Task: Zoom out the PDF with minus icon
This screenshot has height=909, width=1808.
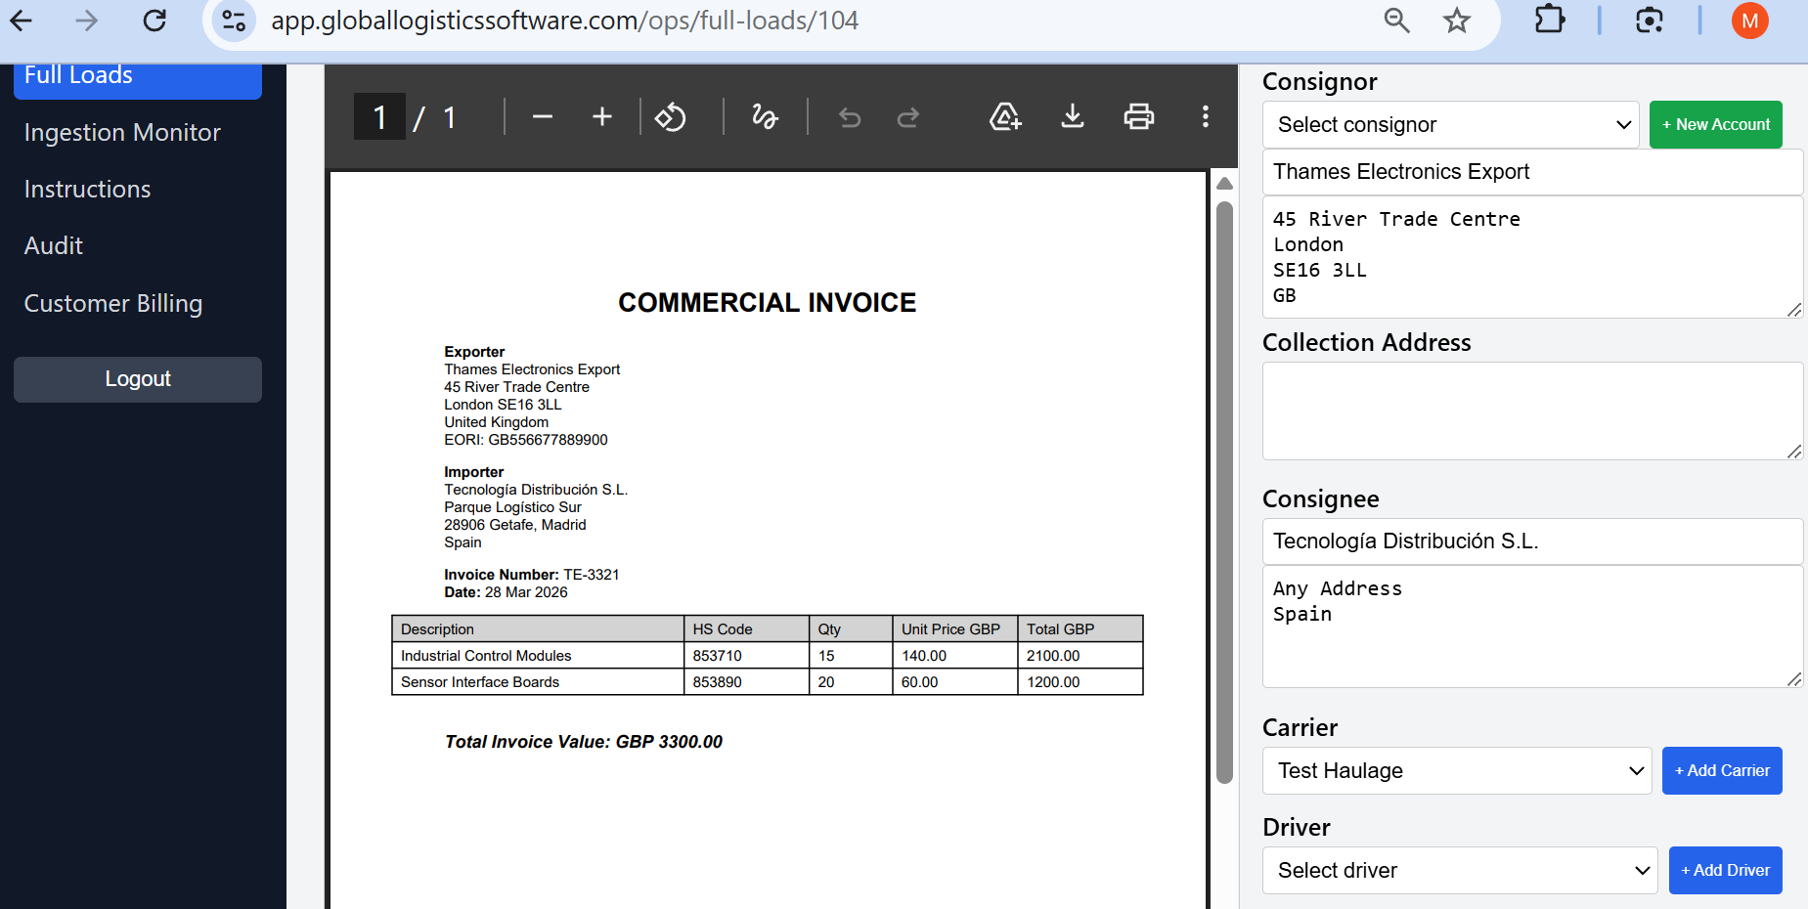Action: pos(543,117)
